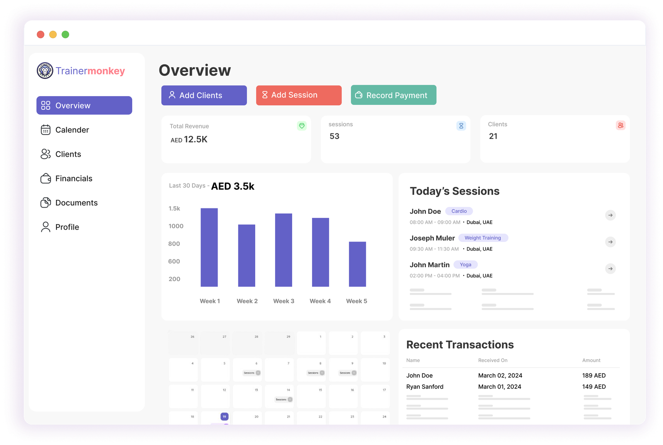Open Profile from the sidebar
Image resolution: width=663 pixels, height=445 pixels.
point(67,227)
